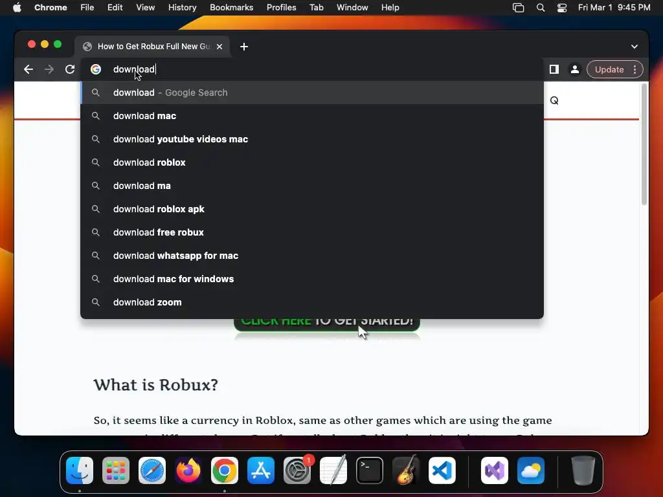Expand the tab search chevron
The width and height of the screenshot is (663, 497).
[635, 47]
